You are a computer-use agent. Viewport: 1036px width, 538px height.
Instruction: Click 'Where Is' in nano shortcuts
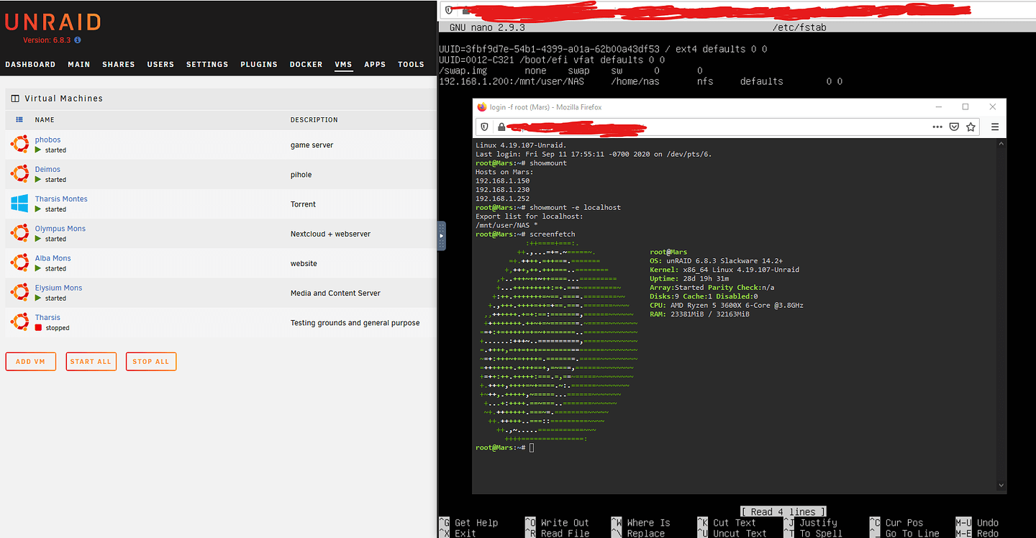[x=648, y=523]
